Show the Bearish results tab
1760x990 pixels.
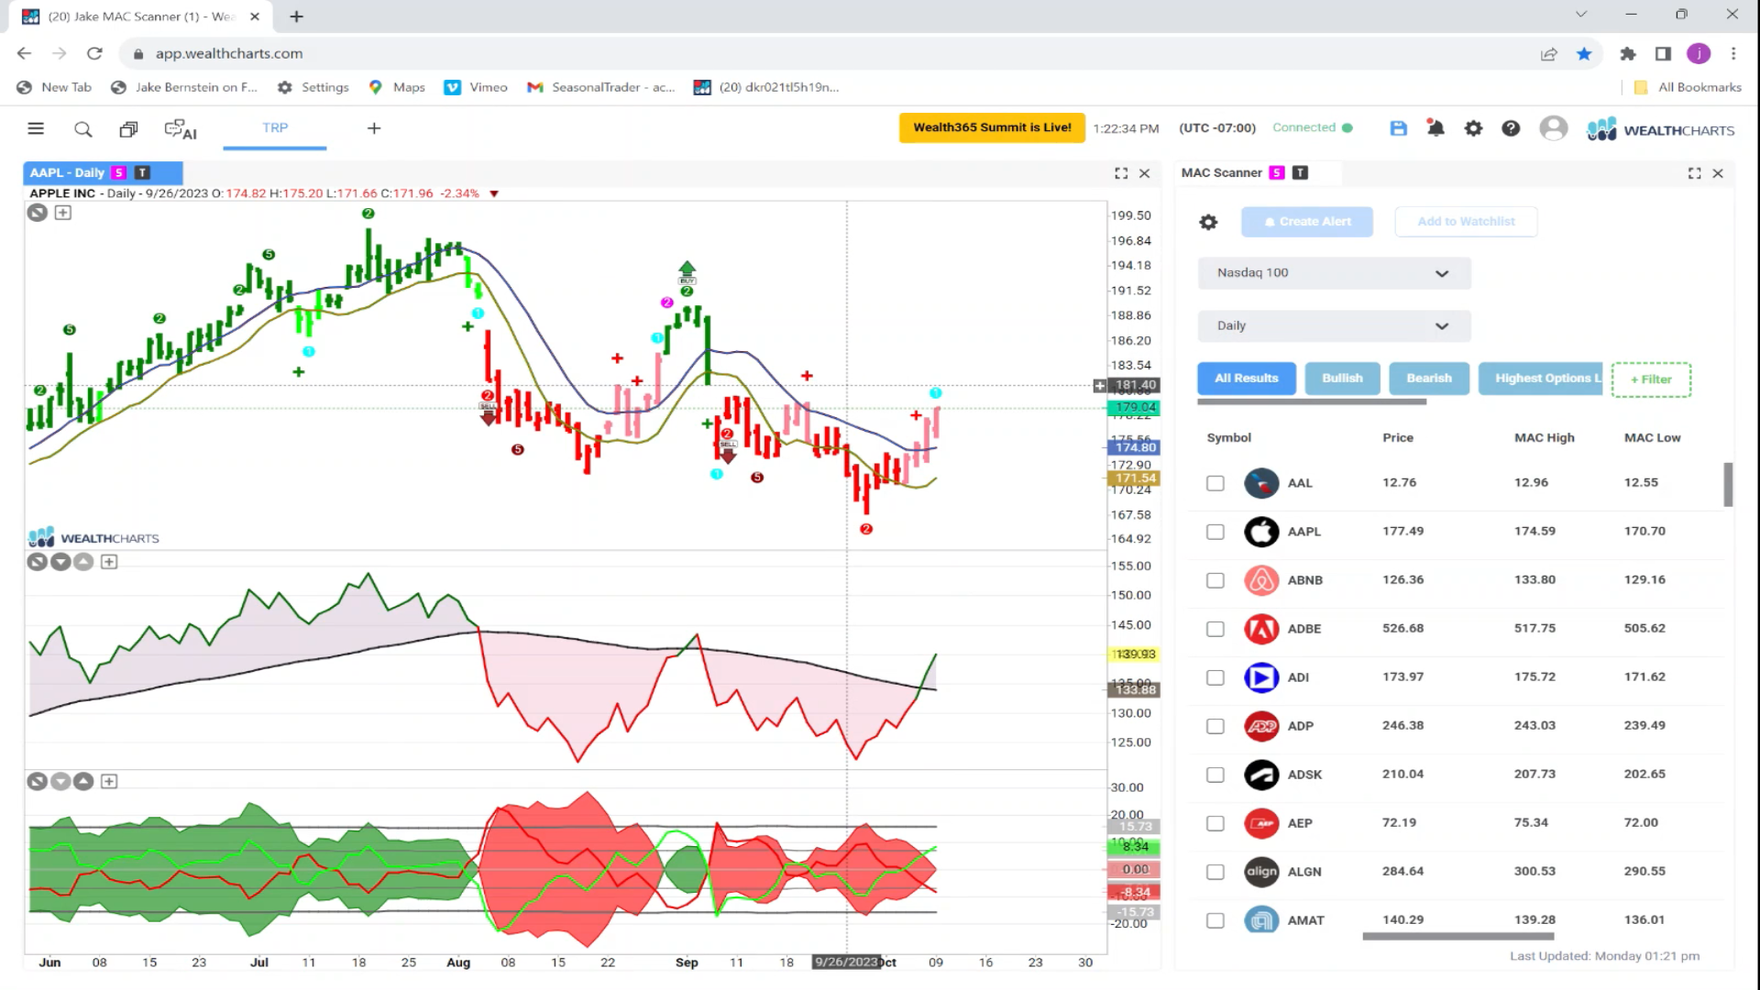click(1429, 379)
